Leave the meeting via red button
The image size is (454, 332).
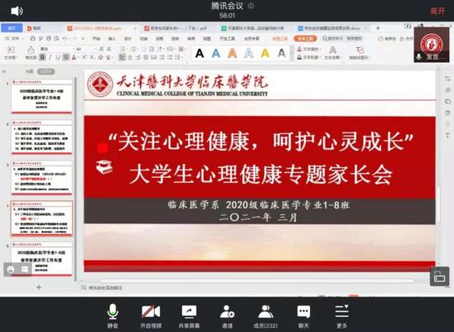pos(437,11)
